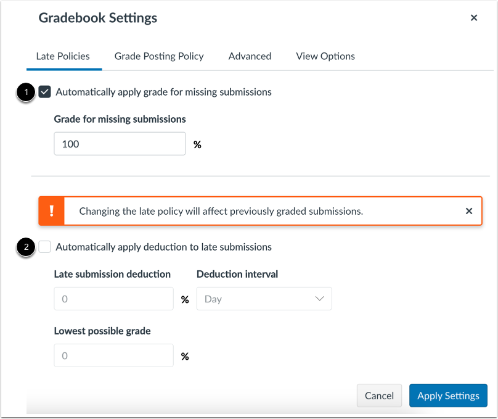Dismiss the late policy warning alert

(469, 211)
